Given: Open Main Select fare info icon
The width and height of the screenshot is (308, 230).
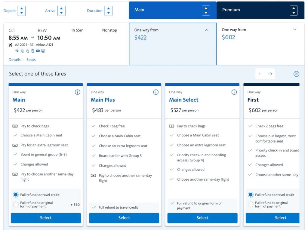Looking at the screenshot, I should click(234, 92).
